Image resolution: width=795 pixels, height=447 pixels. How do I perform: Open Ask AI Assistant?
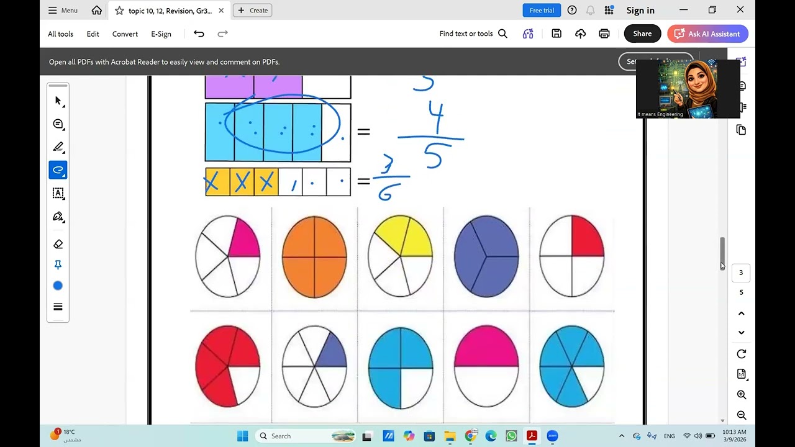click(x=707, y=34)
